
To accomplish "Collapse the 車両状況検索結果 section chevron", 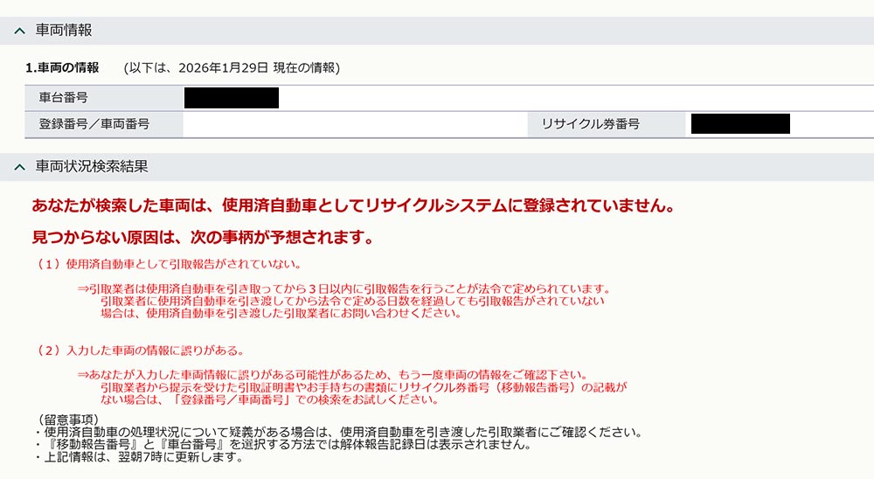I will tap(19, 165).
